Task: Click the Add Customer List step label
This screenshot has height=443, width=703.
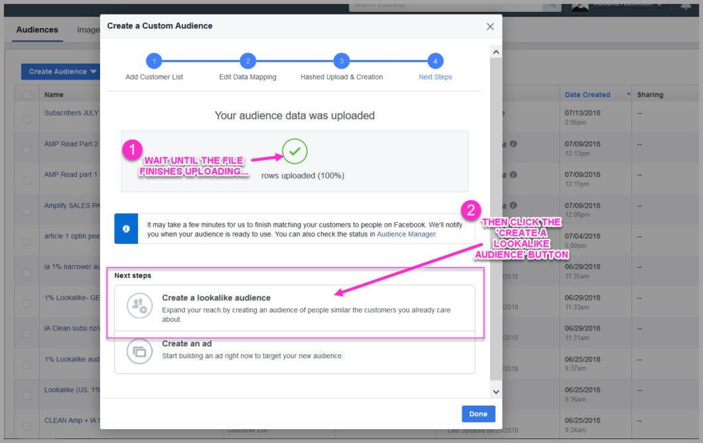Action: pyautogui.click(x=154, y=77)
